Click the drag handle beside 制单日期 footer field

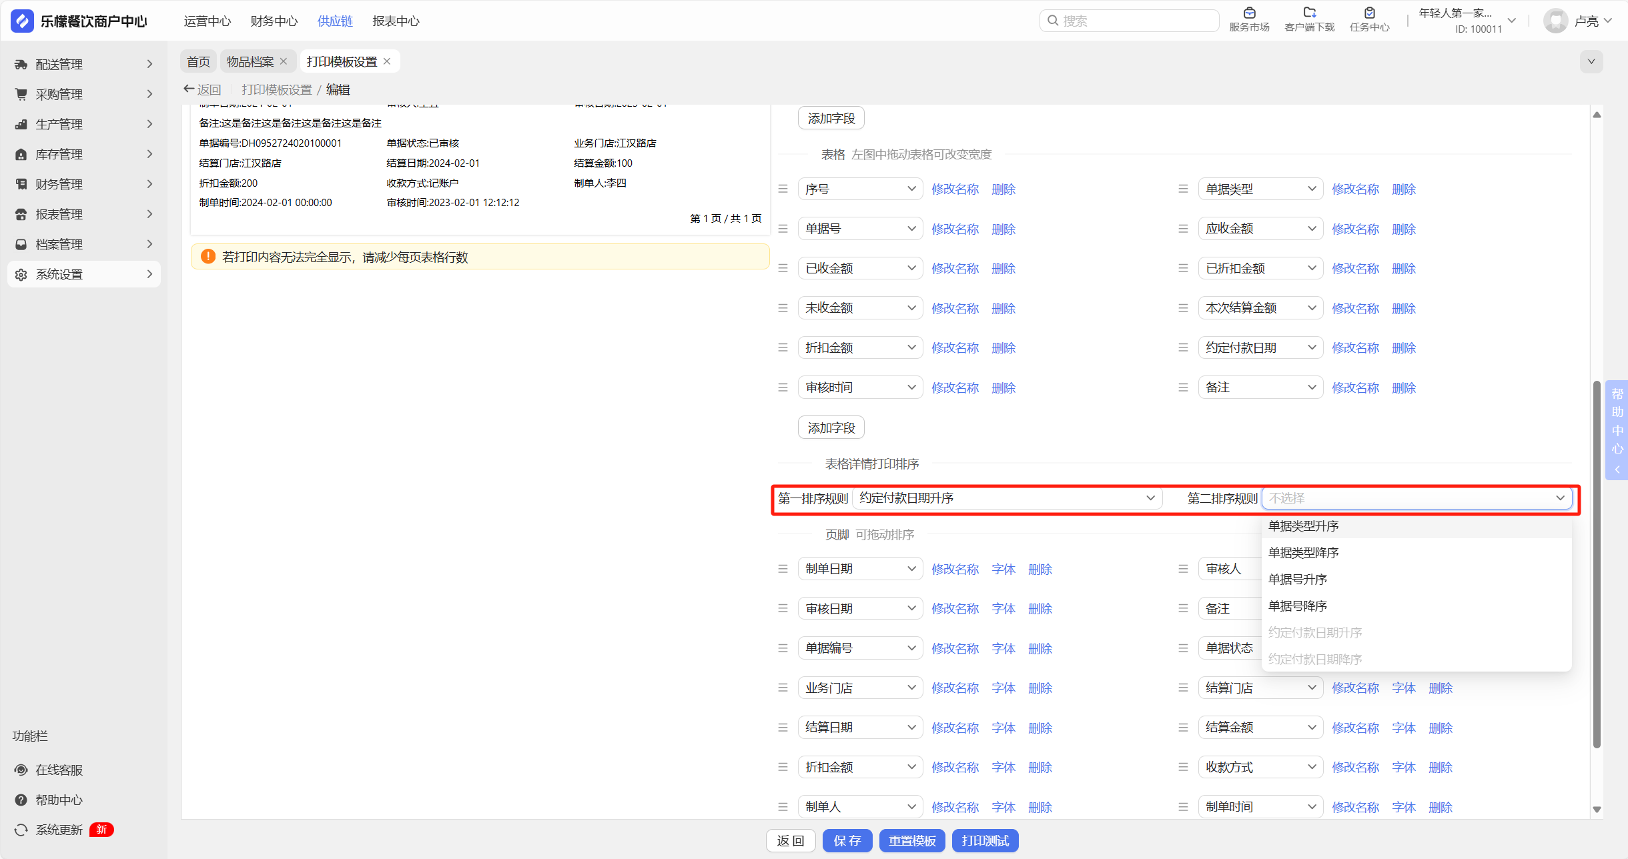click(x=783, y=569)
